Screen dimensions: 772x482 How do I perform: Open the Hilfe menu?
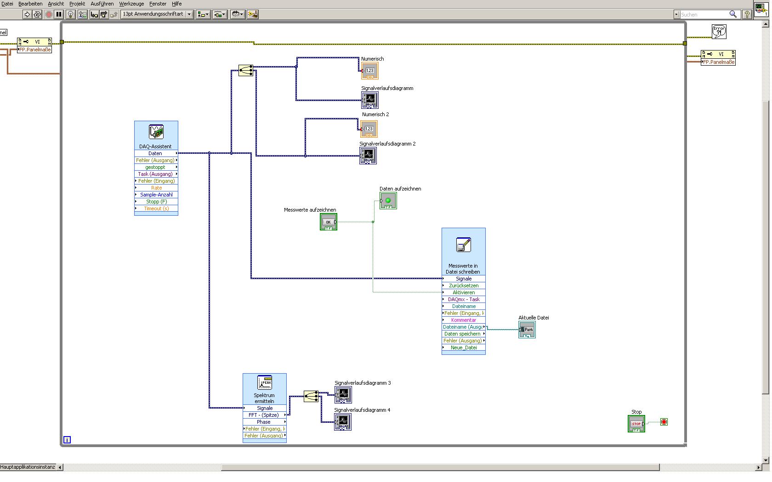(x=176, y=4)
